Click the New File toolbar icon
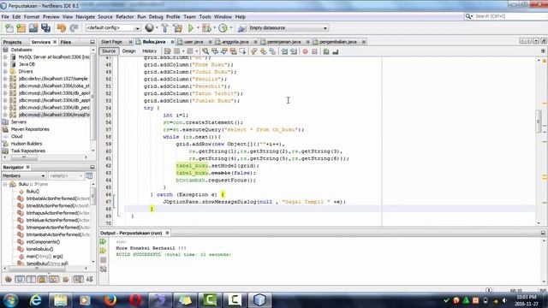This screenshot has width=548, height=308. [x=9, y=28]
